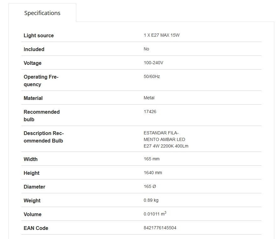Click the Width value 165 mm

pos(151,159)
